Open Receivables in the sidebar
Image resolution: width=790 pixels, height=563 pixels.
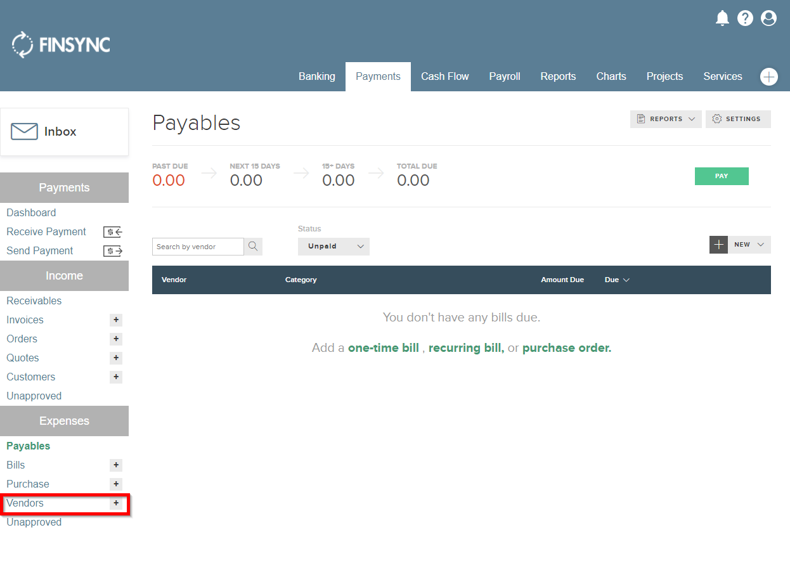pyautogui.click(x=34, y=301)
